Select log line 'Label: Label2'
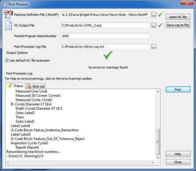The image size is (196, 171). [x=21, y=135]
